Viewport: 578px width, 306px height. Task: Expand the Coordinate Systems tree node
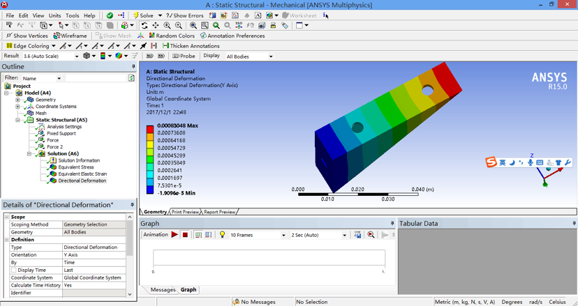[x=17, y=107]
